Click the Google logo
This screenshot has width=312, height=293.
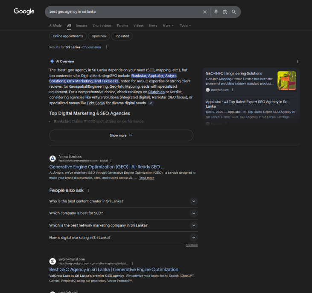24,11
